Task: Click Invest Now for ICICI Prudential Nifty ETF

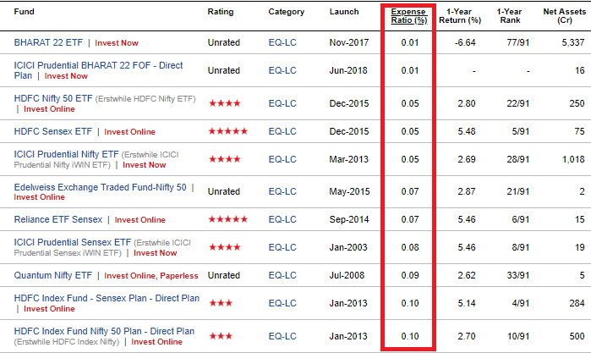Action: [145, 165]
